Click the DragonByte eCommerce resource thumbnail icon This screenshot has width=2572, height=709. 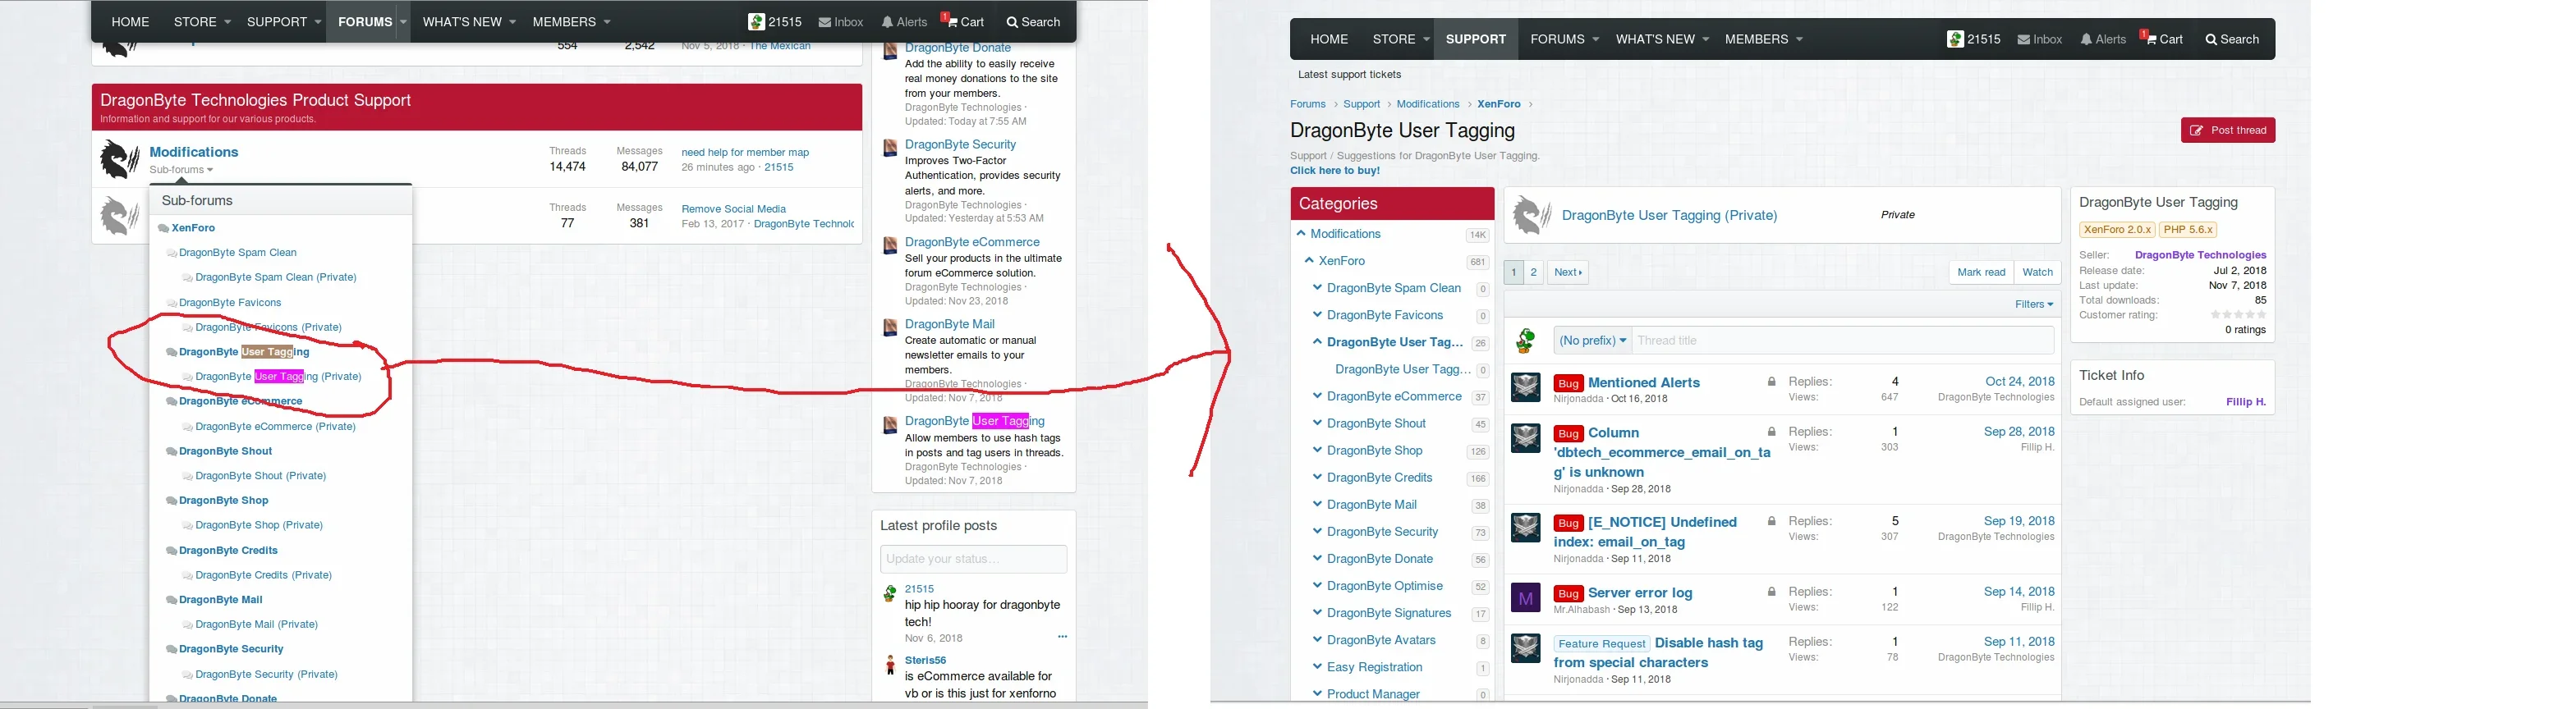pos(891,246)
